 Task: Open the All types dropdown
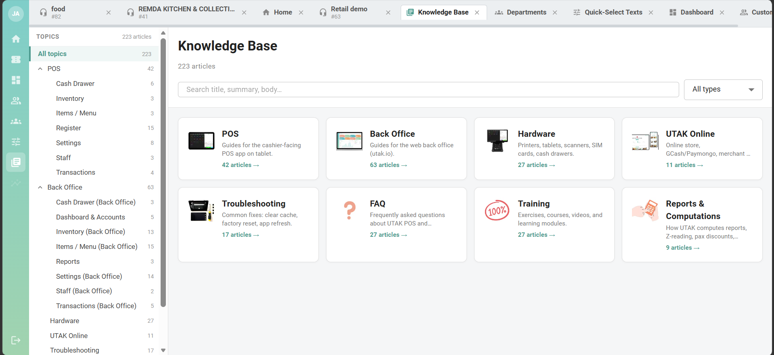[x=723, y=90]
